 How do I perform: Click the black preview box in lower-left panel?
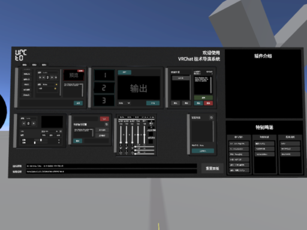pos(52,122)
